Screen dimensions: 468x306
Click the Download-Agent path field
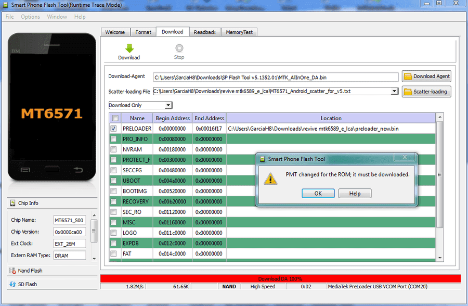(276, 77)
